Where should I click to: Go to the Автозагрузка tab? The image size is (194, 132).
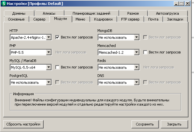[167, 13]
